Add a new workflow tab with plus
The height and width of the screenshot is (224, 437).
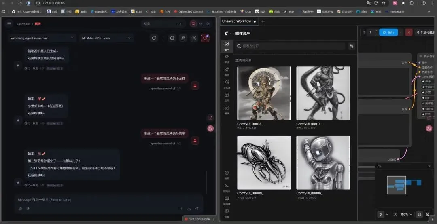(263, 21)
